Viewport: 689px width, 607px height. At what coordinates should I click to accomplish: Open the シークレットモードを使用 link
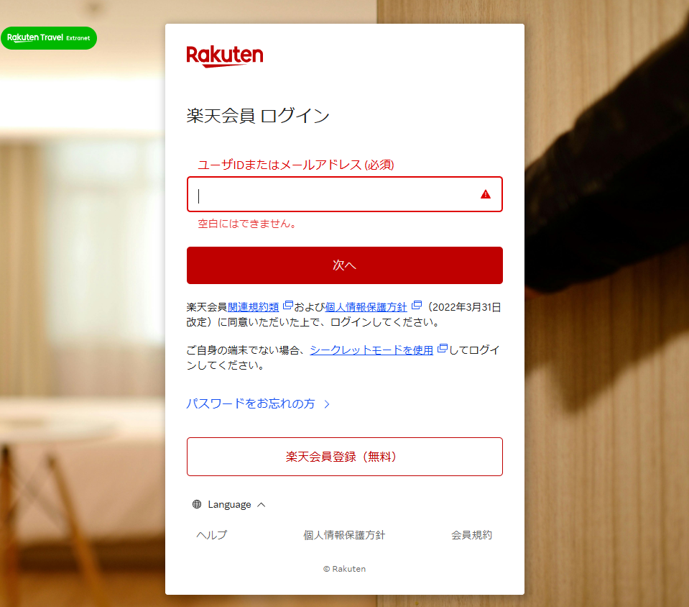[x=371, y=350]
